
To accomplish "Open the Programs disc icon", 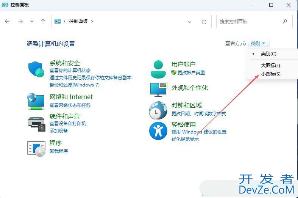I will click(x=36, y=149).
